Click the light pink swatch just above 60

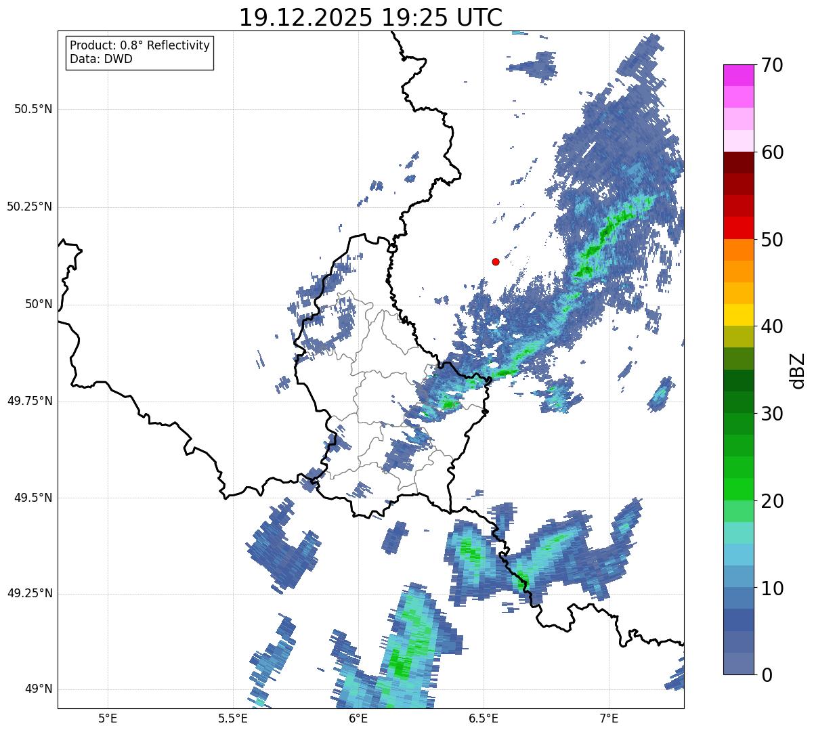(x=739, y=141)
